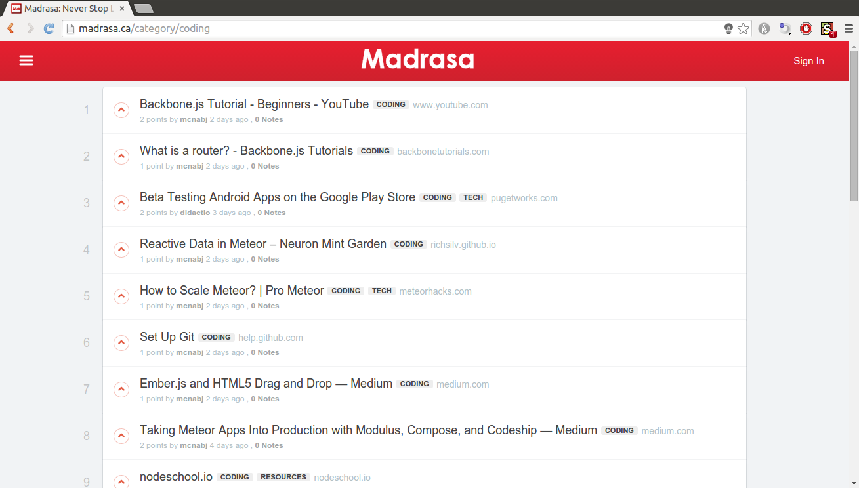Click the browser forward arrow
Screen dimensions: 859x488
[x=30, y=28]
